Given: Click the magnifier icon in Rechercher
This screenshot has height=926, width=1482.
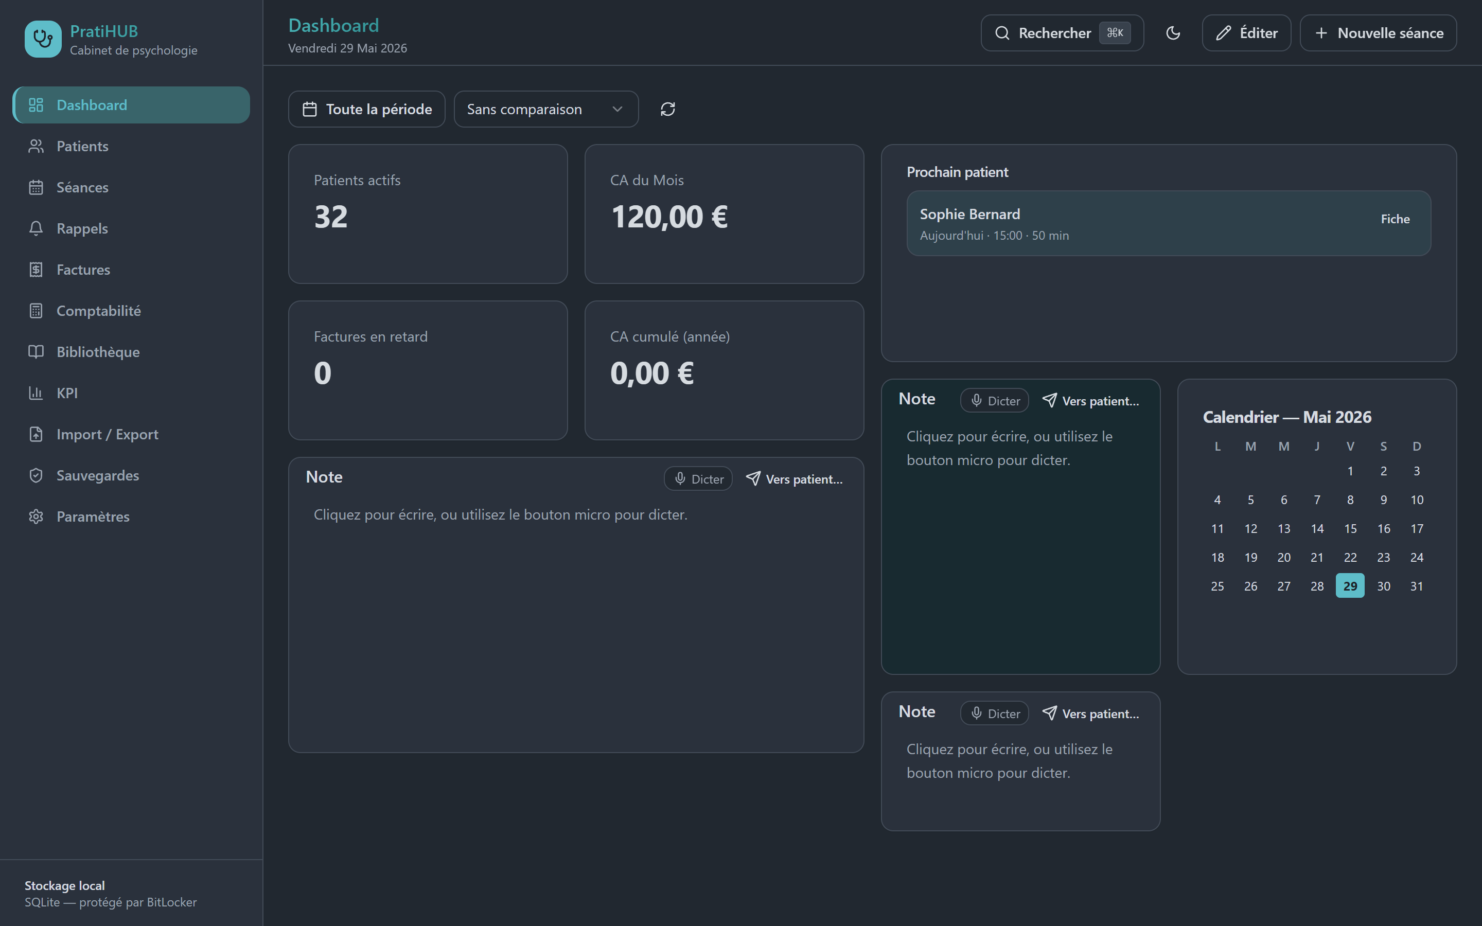Looking at the screenshot, I should click(1002, 33).
